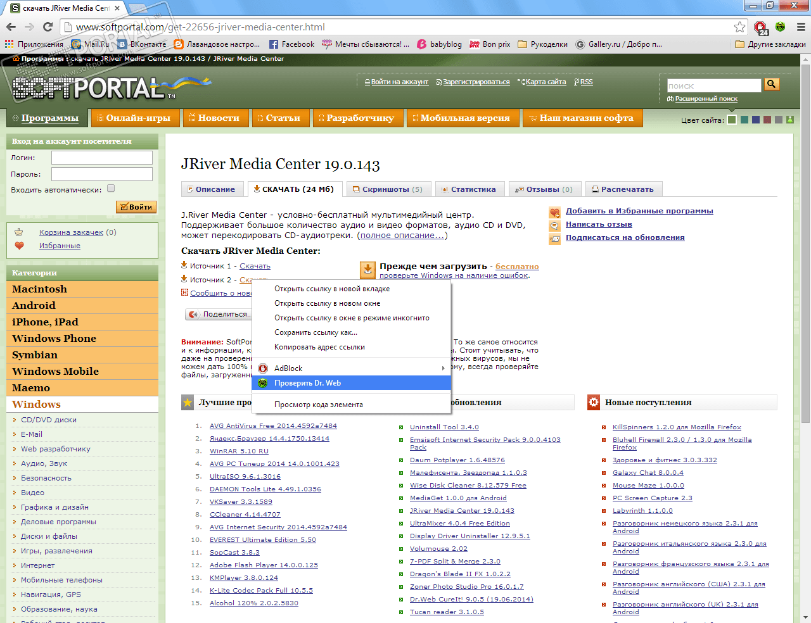Viewport: 811px width, 623px height.
Task: Choose Открыть ссылку в новом окне
Action: [x=352, y=303]
